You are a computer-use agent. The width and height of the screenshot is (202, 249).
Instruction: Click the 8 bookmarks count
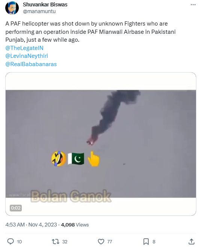[154, 242]
